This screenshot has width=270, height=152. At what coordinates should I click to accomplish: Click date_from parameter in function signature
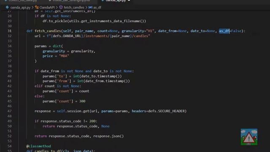pos(167,31)
